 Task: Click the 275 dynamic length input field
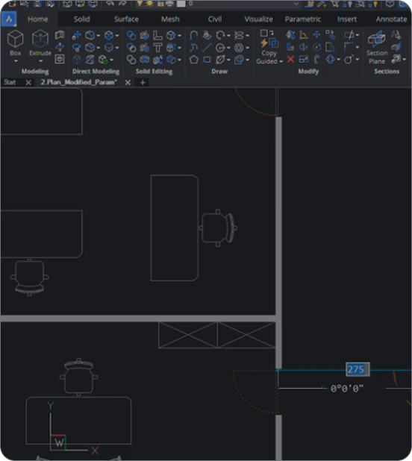click(x=358, y=369)
